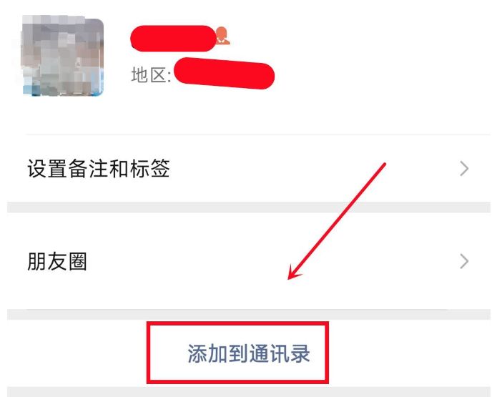The image size is (492, 397).
Task: Tap the 添加到通讯录 blue link text
Action: (x=249, y=353)
